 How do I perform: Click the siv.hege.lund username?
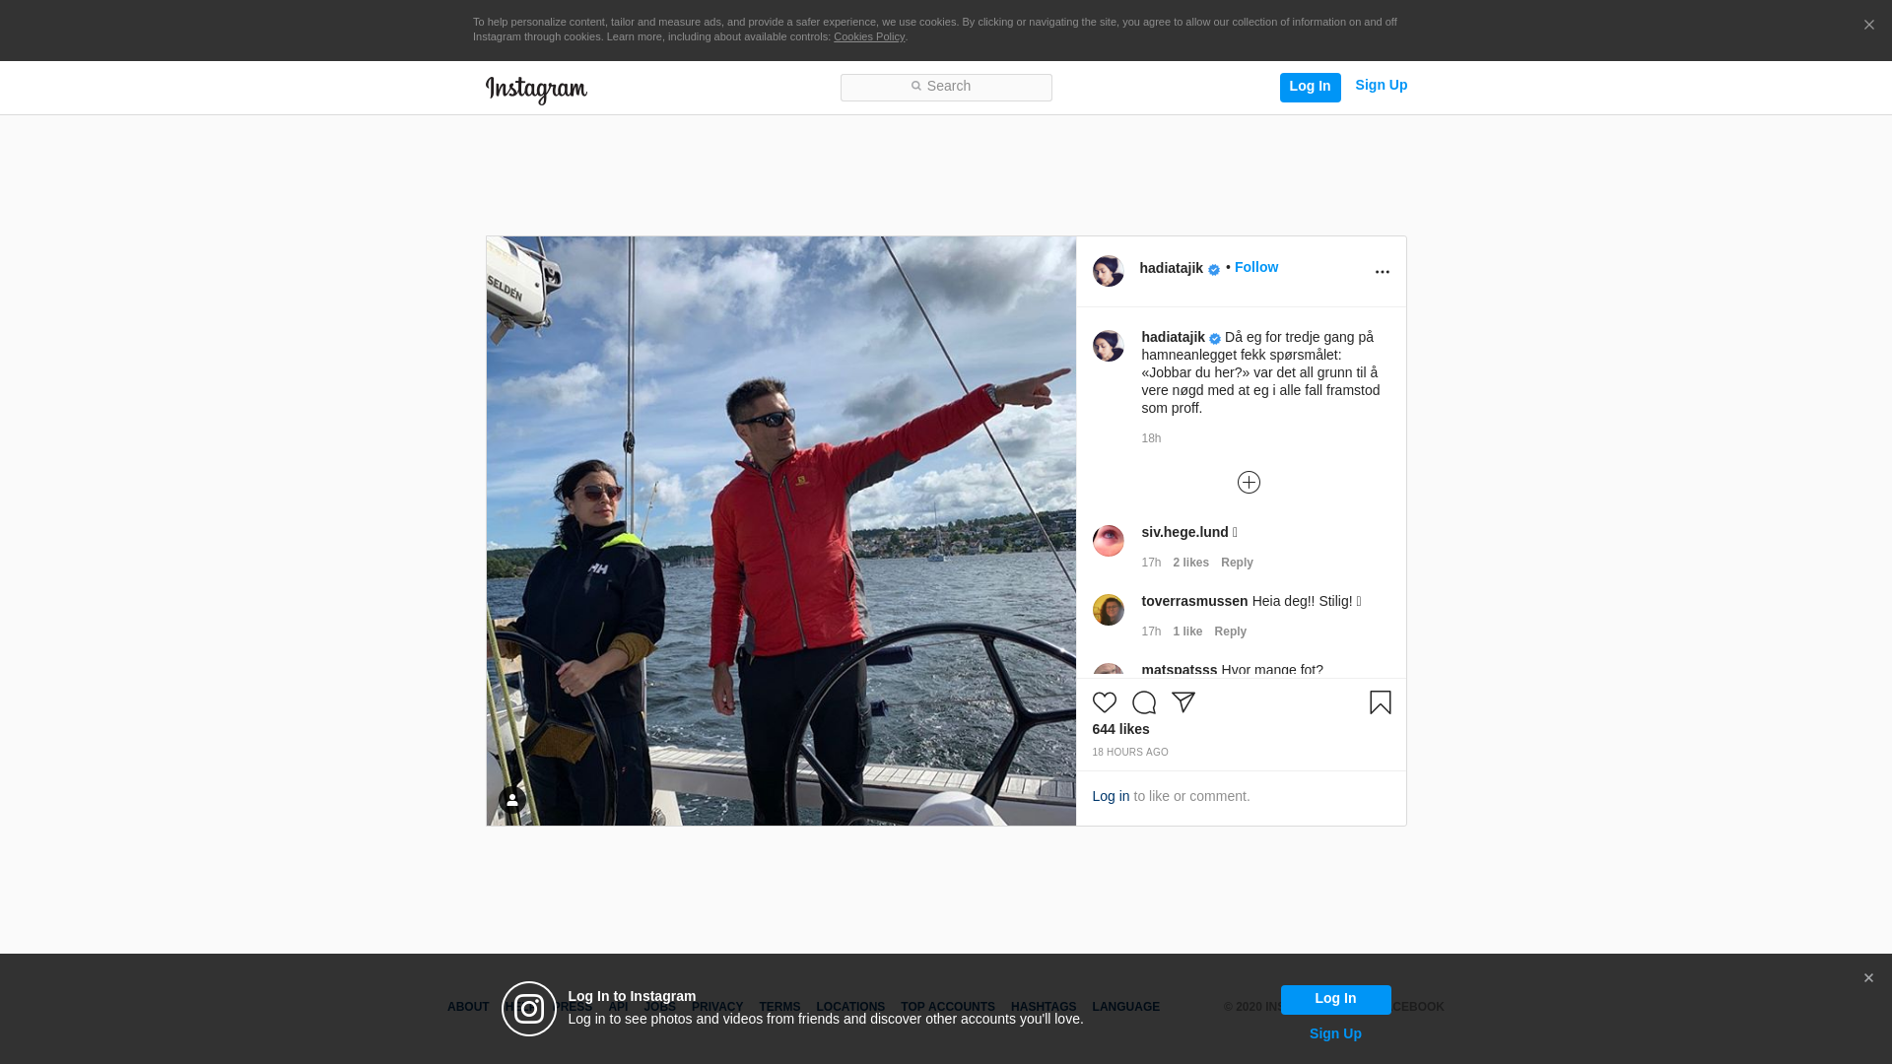pos(1184,532)
